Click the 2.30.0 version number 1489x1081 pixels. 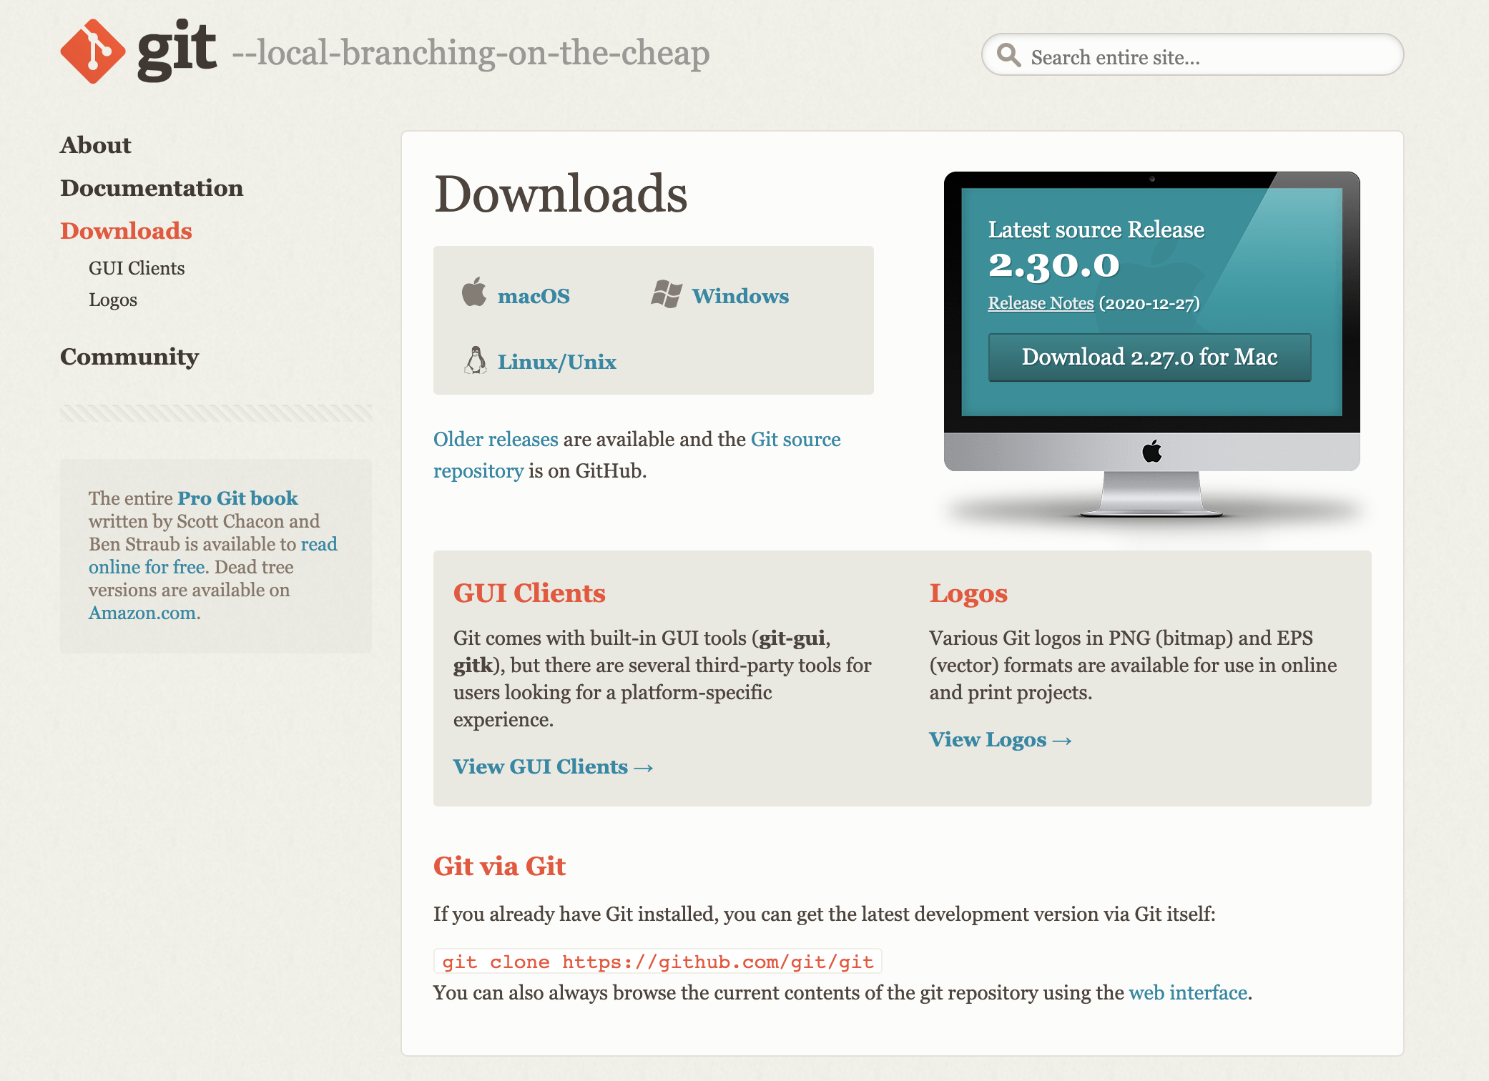[1054, 265]
